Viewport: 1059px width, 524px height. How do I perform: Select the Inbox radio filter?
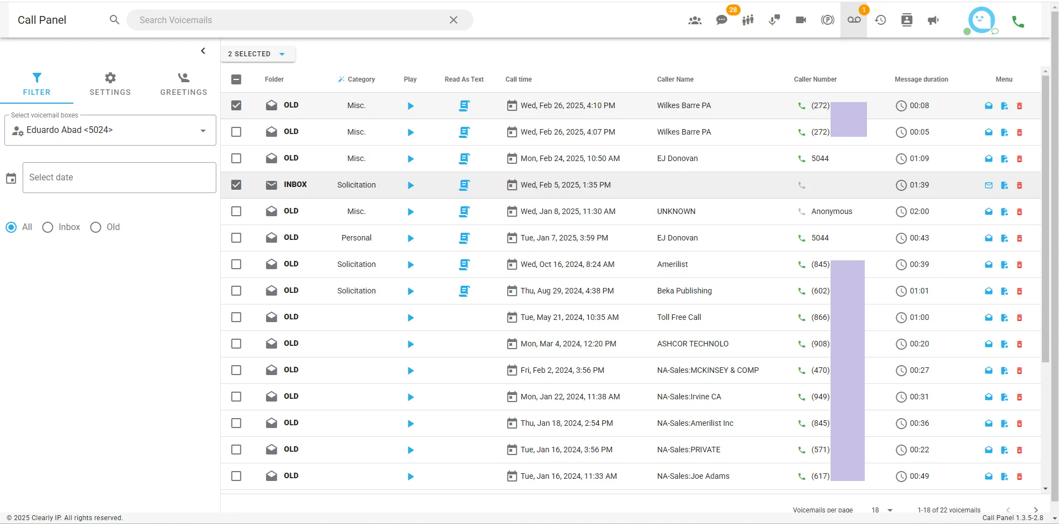(48, 227)
